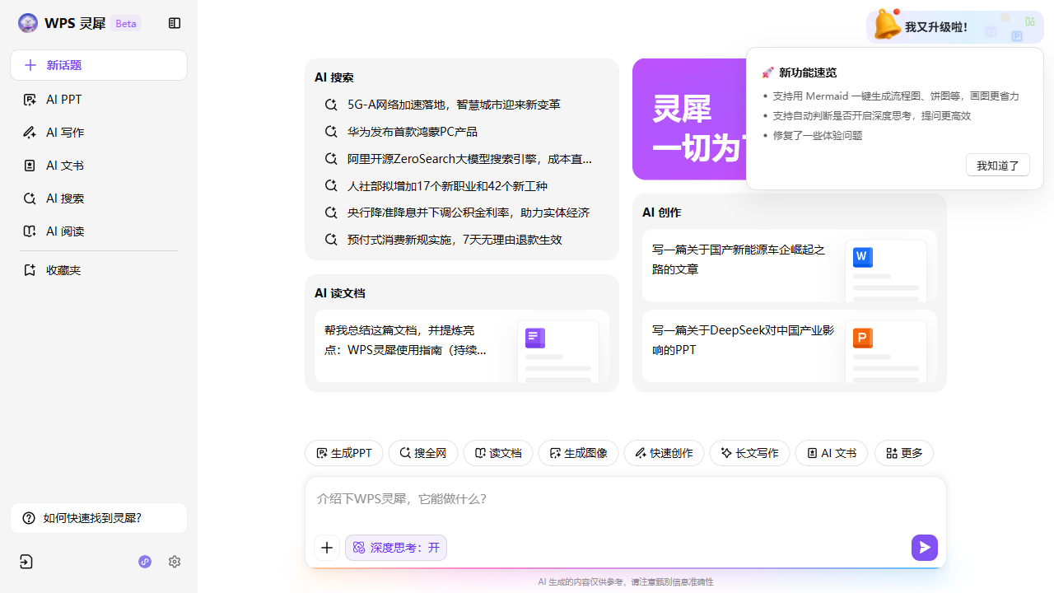Viewport: 1054px width, 593px height.
Task: Open 收藏夹 favorites in sidebar
Action: click(63, 270)
